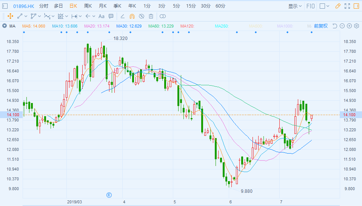Enter fullscreen with the expand arrows icon
Screen dimensions: 362x206
[347, 6]
